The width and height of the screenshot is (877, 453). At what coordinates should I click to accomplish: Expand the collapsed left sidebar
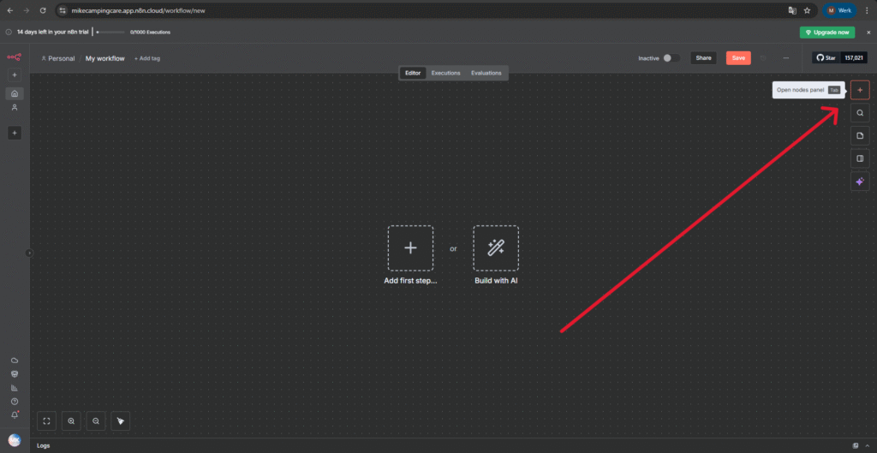point(29,253)
